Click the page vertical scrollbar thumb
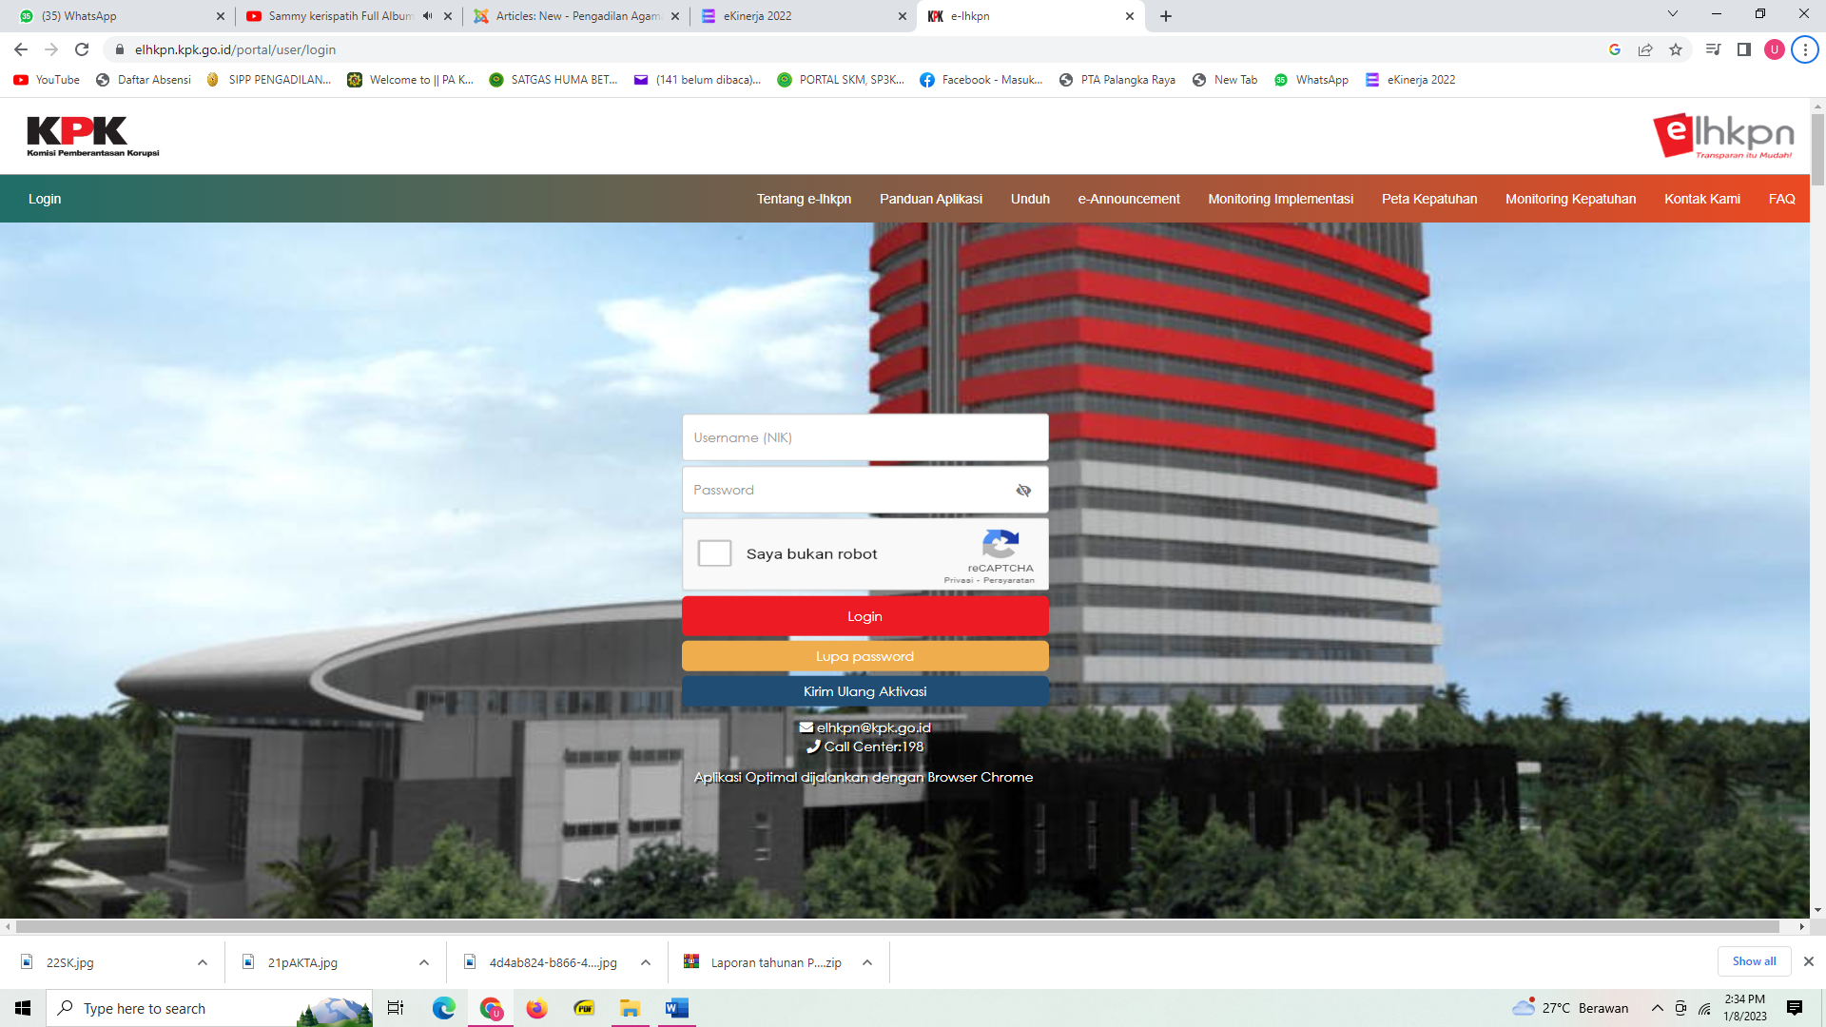This screenshot has height=1027, width=1826. pos(1817,150)
